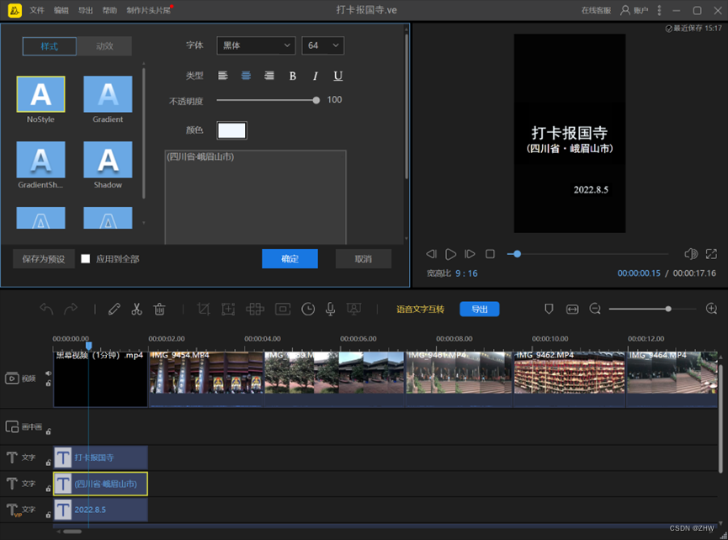Click the timeline zoom slider handle
The width and height of the screenshot is (728, 540).
668,309
